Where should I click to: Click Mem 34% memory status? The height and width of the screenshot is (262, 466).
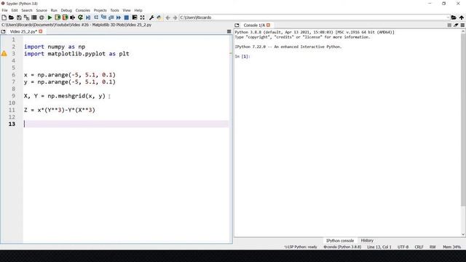[451, 247]
